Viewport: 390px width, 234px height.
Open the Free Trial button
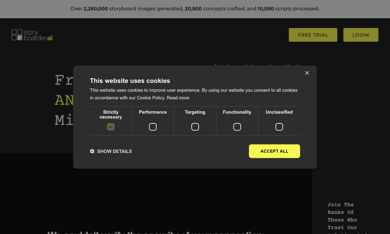tap(313, 35)
